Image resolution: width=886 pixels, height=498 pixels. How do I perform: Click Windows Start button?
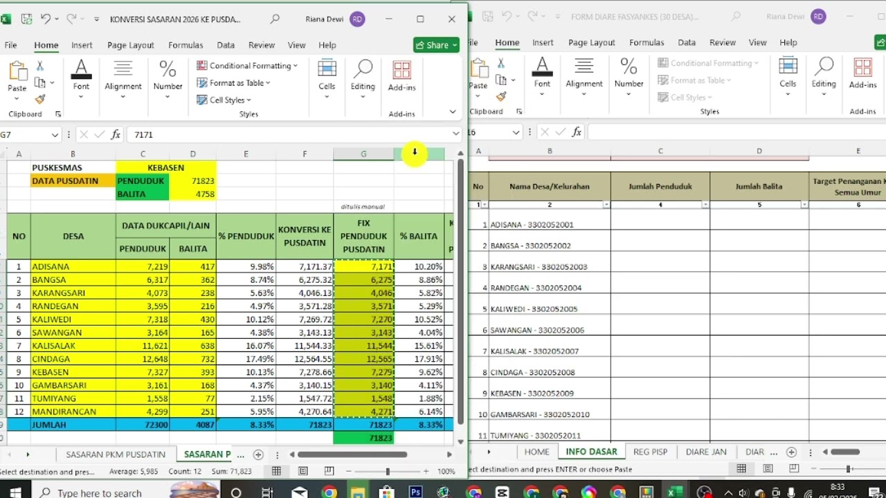(x=15, y=492)
